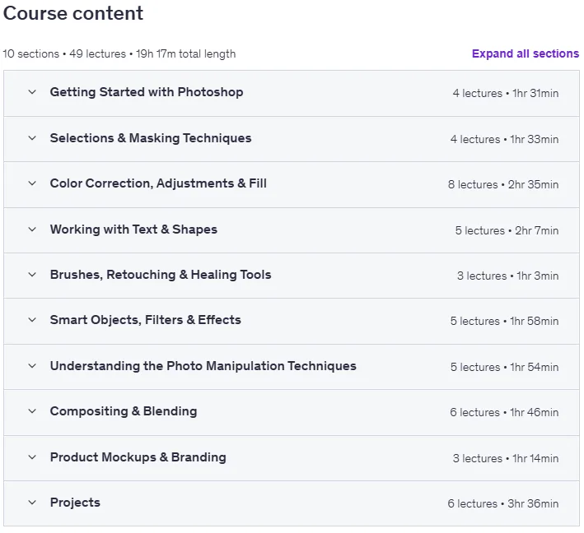Viewport: 584px width, 533px height.
Task: Expand the Compositing & Blending chevron
Action: [32, 411]
